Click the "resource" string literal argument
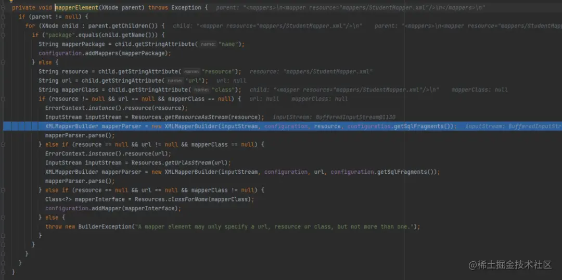Viewport: 562px width, 280px height. click(219, 71)
